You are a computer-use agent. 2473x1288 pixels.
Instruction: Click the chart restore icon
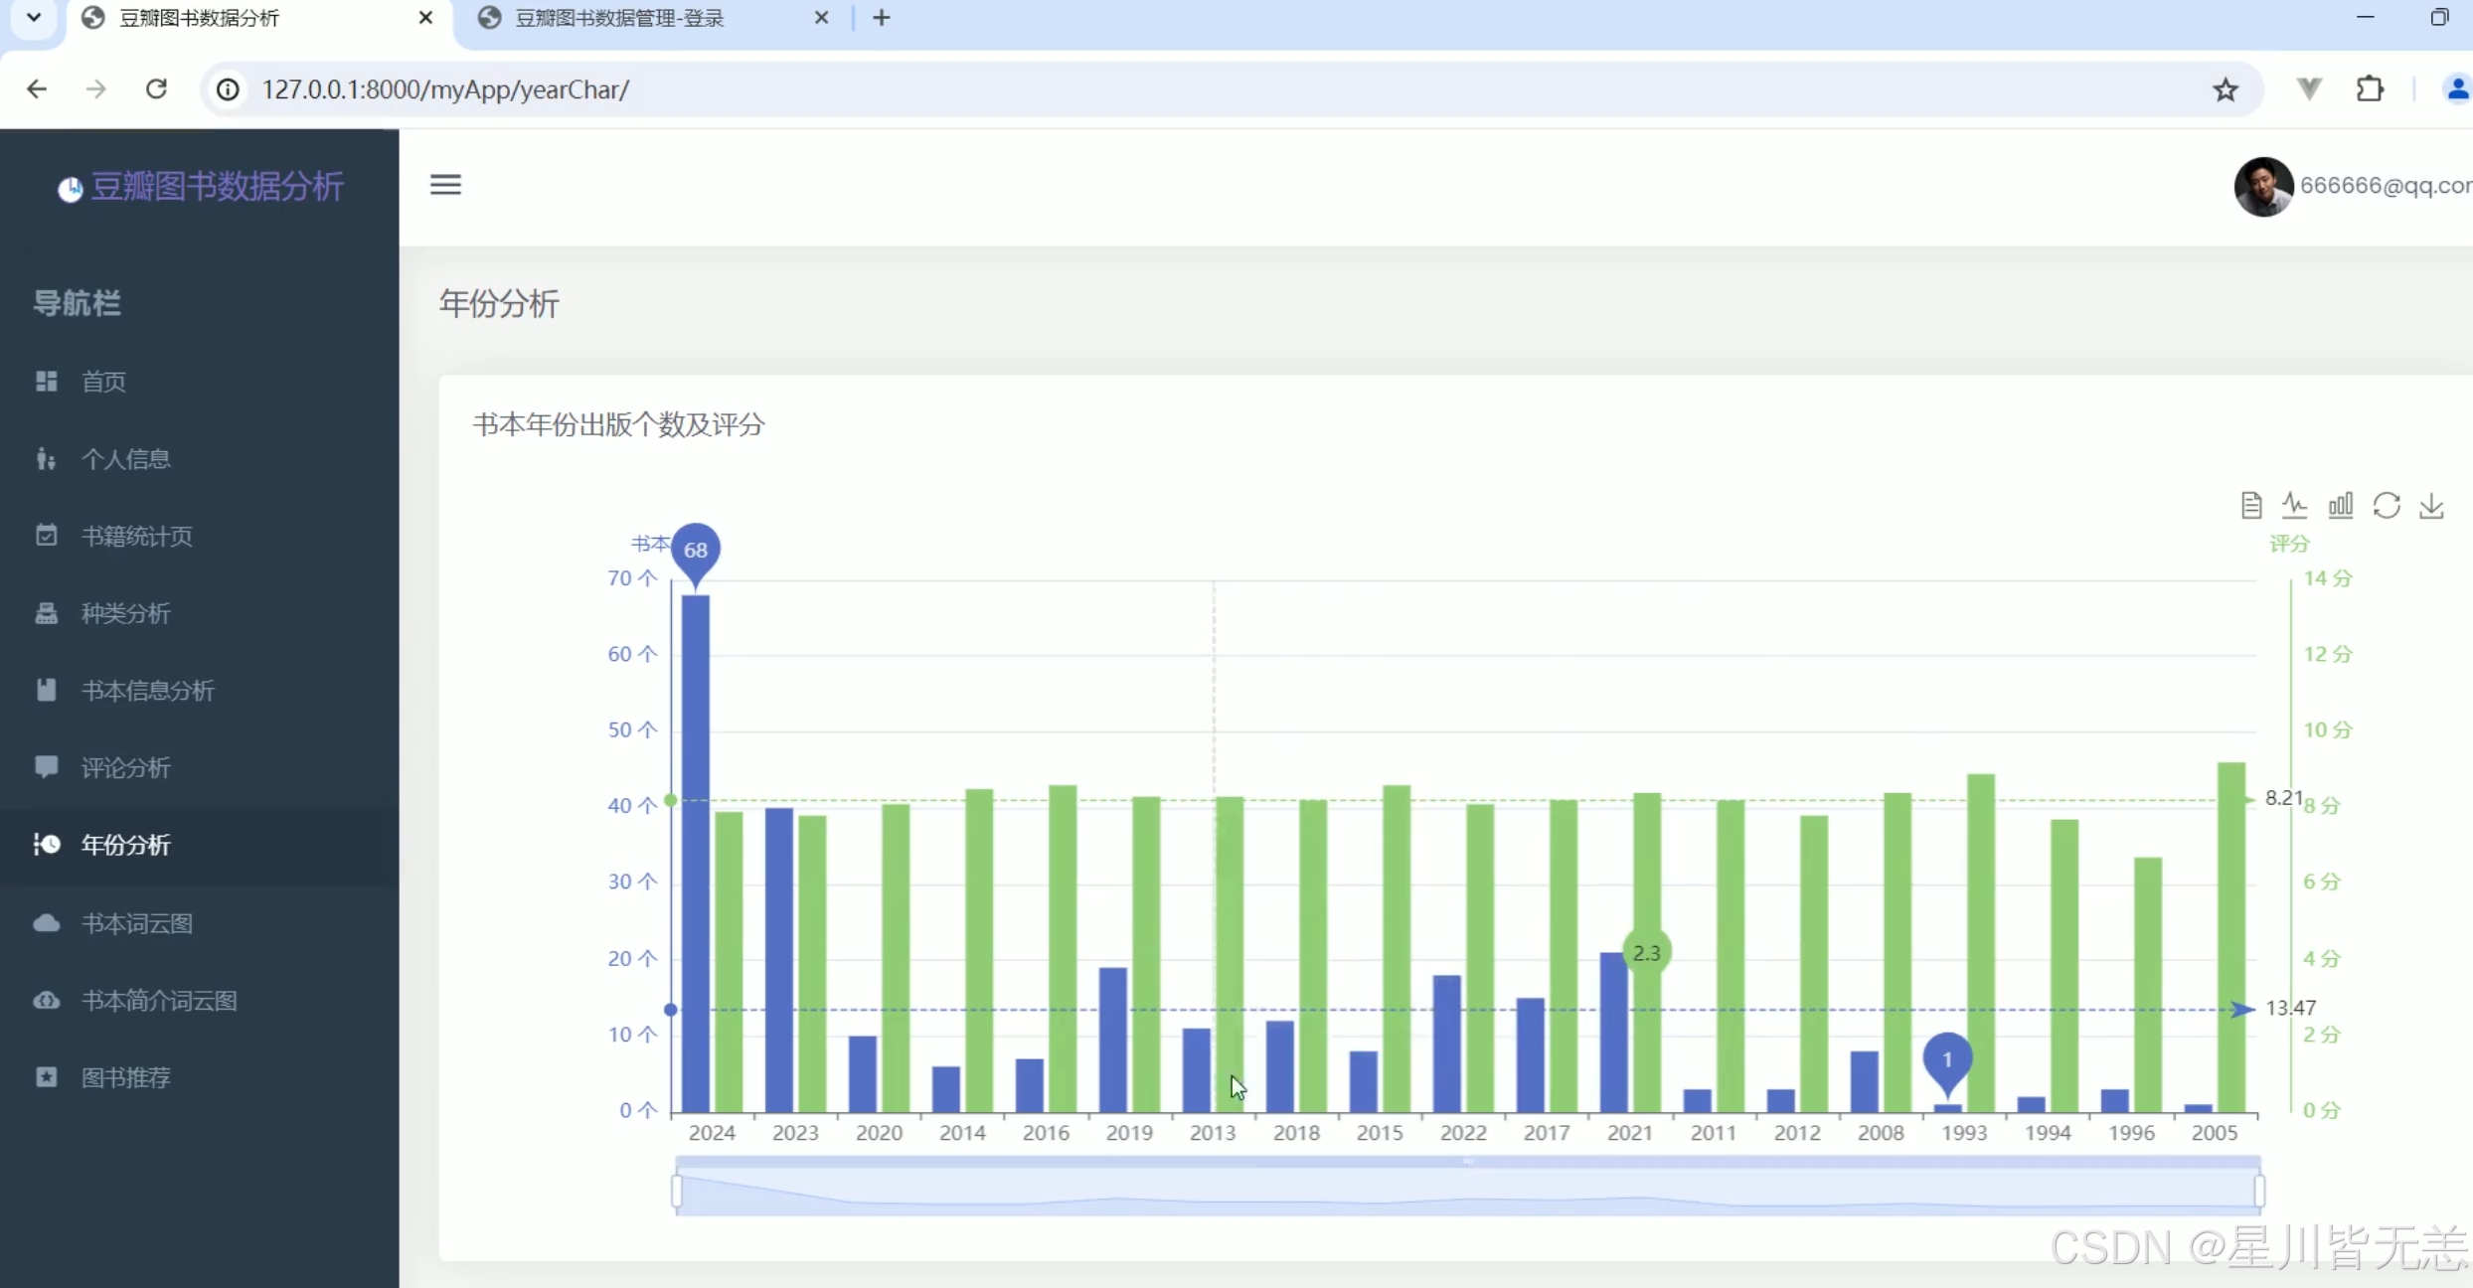[x=2386, y=506]
